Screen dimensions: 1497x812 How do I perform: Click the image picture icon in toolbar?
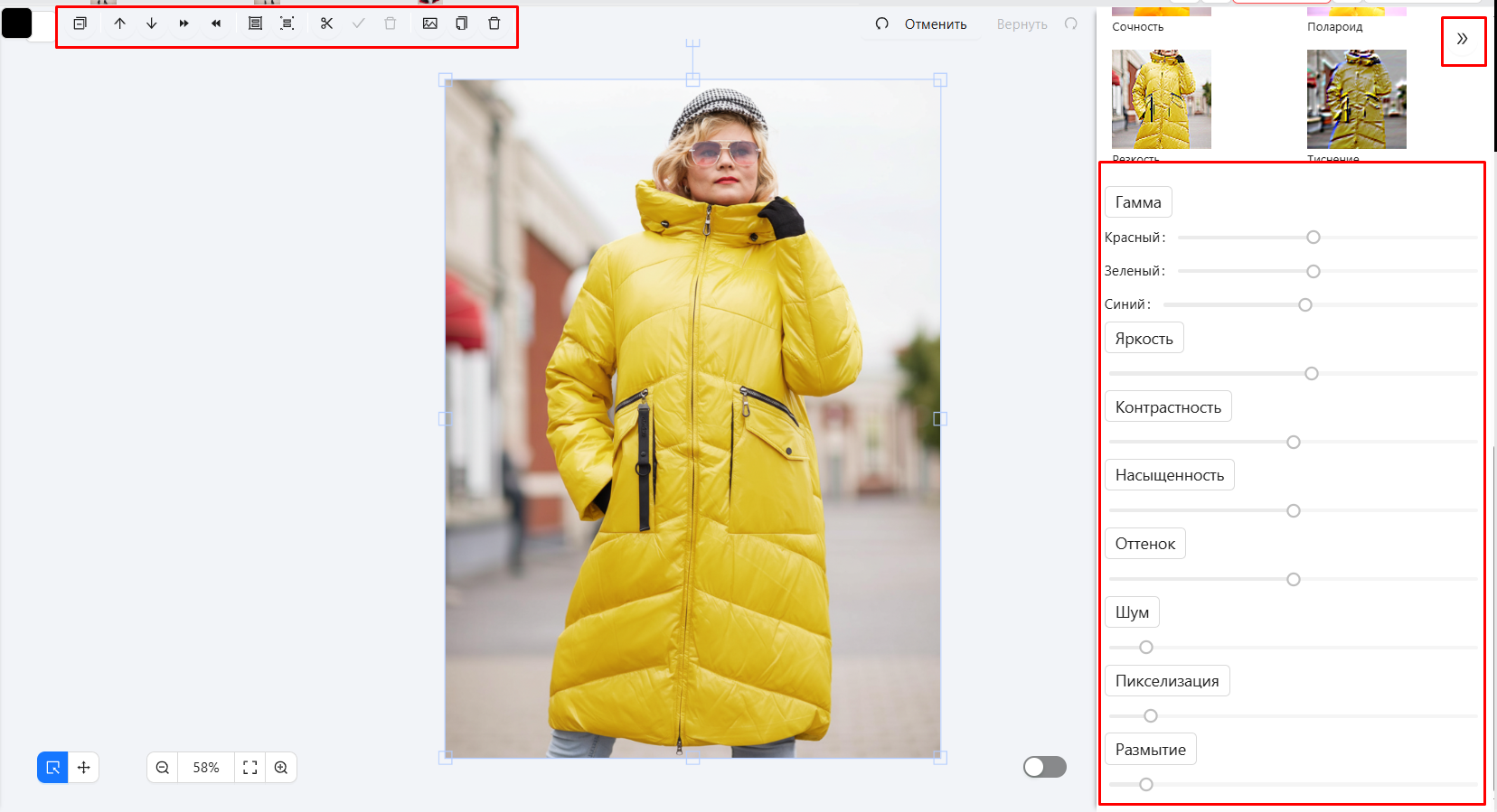tap(430, 23)
